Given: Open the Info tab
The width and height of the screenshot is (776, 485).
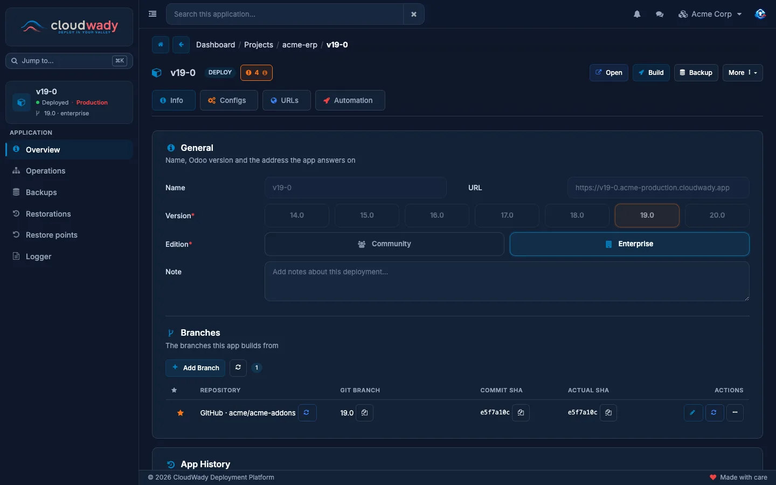Looking at the screenshot, I should (174, 100).
